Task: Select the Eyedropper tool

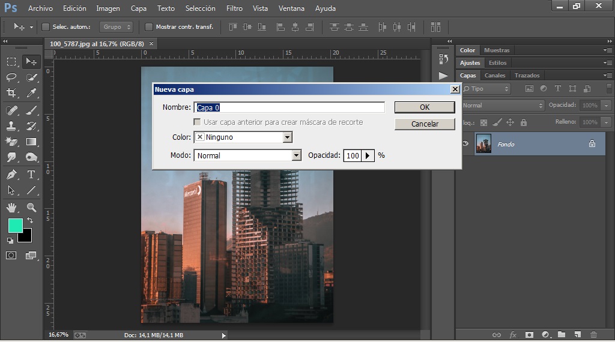Action: coord(31,93)
